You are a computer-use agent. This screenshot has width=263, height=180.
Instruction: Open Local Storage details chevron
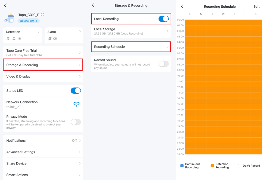pos(167,31)
